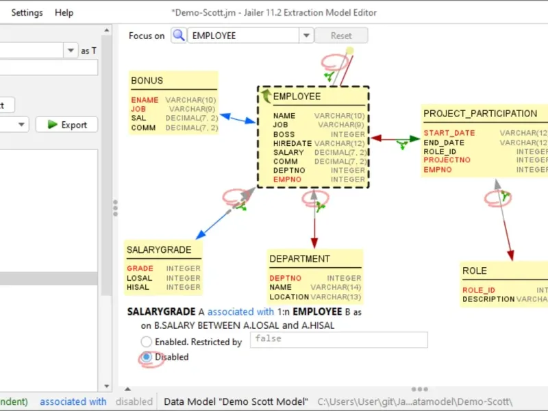Click the left panel scroll up arrow
This screenshot has height=411, width=548.
click(x=107, y=30)
